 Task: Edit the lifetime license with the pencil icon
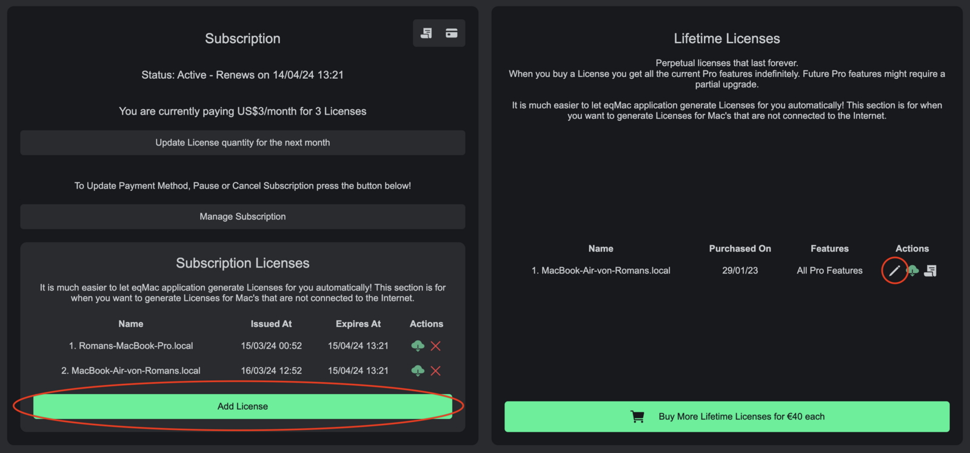pyautogui.click(x=894, y=270)
